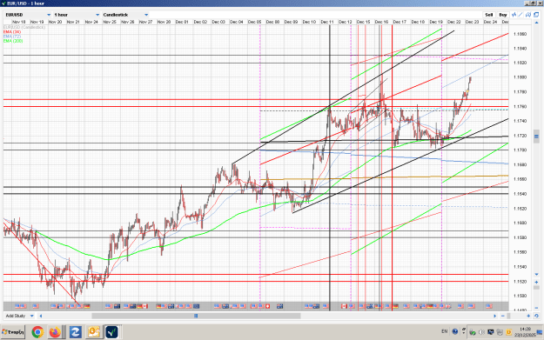Select the red EMA (34) legend label
The image size is (544, 340).
pos(12,31)
